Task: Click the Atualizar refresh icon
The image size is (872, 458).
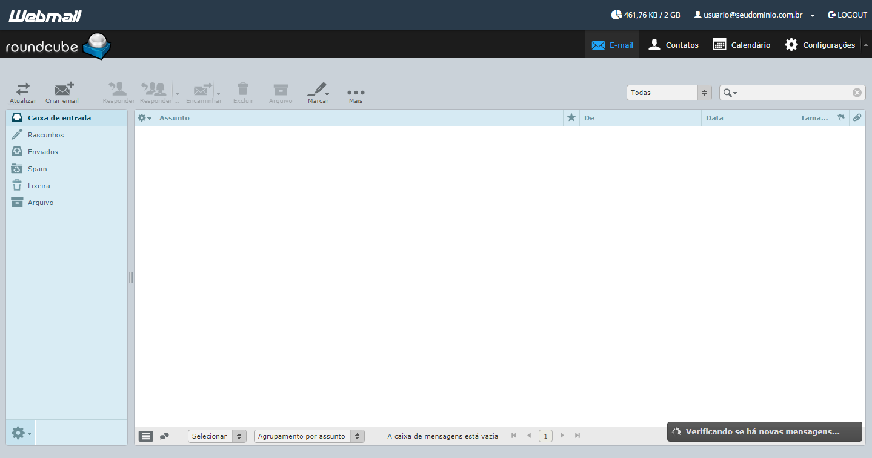Action: 23,90
